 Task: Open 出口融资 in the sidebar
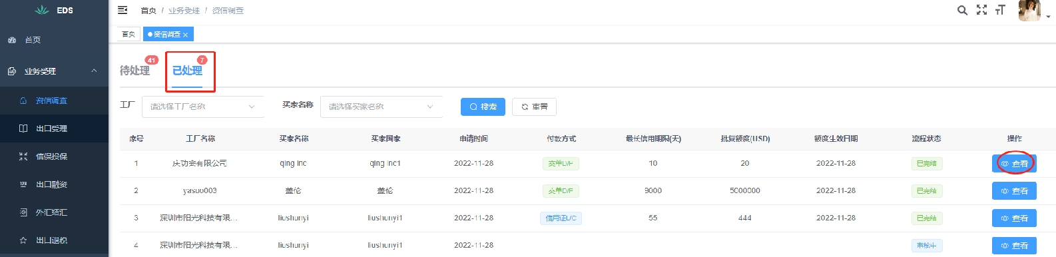[54, 184]
